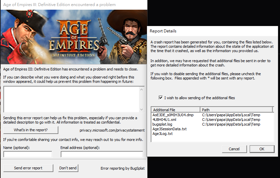This screenshot has width=280, height=178.
Task: Choose Don't send
Action: pyautogui.click(x=68, y=168)
